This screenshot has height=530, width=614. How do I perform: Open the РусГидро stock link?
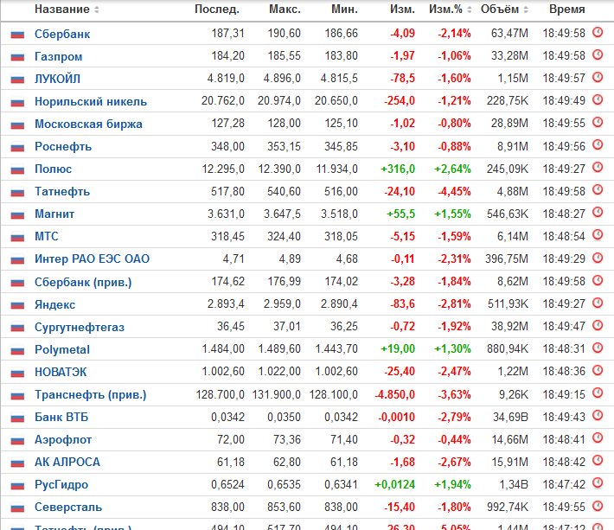61,485
